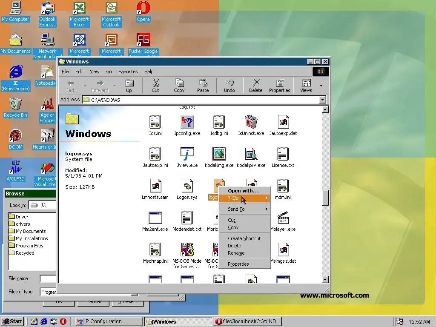This screenshot has height=327, width=436.
Task: Open Properties from the toolbar
Action: (279, 86)
